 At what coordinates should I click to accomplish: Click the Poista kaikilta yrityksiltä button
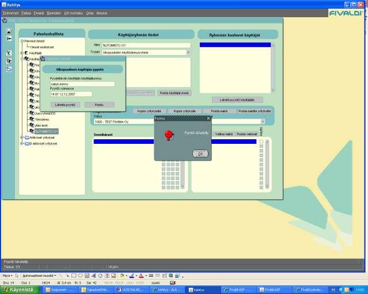tap(255, 111)
